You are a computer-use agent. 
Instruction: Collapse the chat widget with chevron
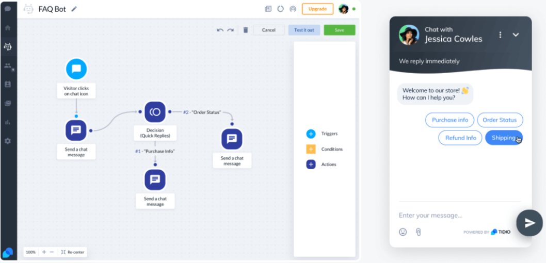516,35
